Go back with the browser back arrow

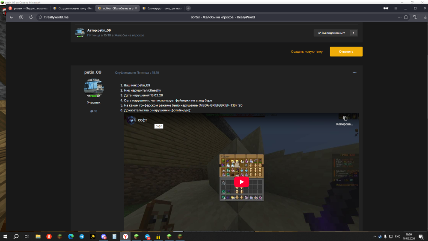click(11, 17)
